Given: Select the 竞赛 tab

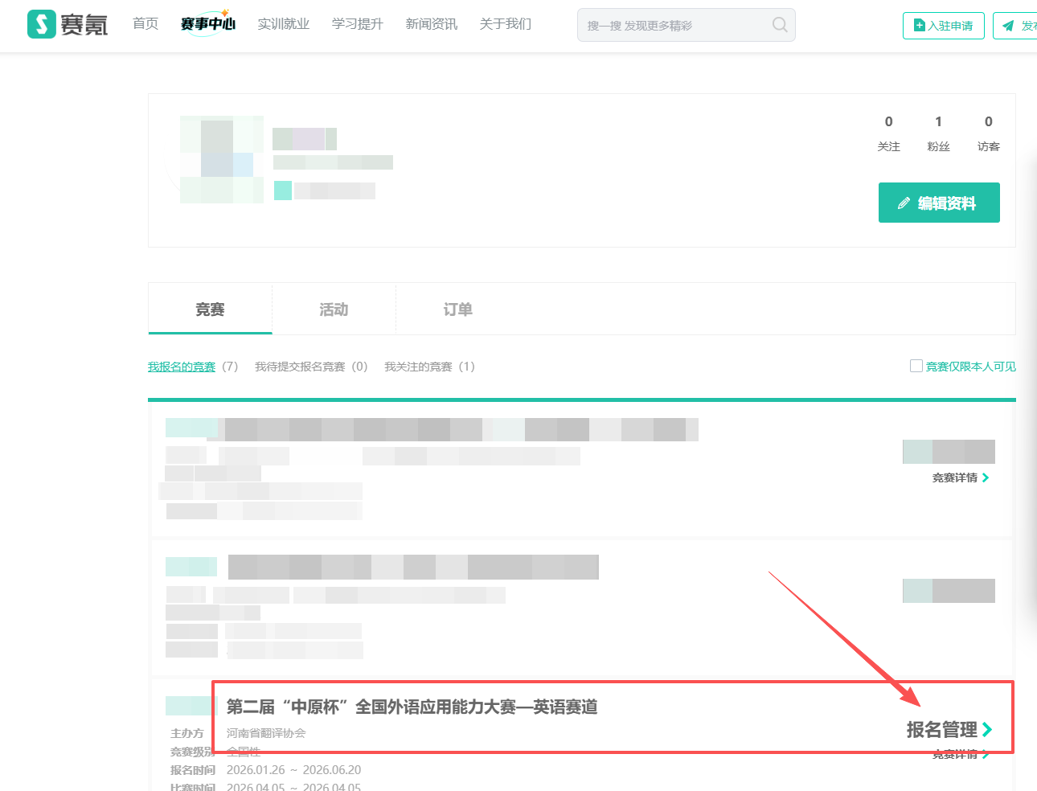Looking at the screenshot, I should click(210, 309).
